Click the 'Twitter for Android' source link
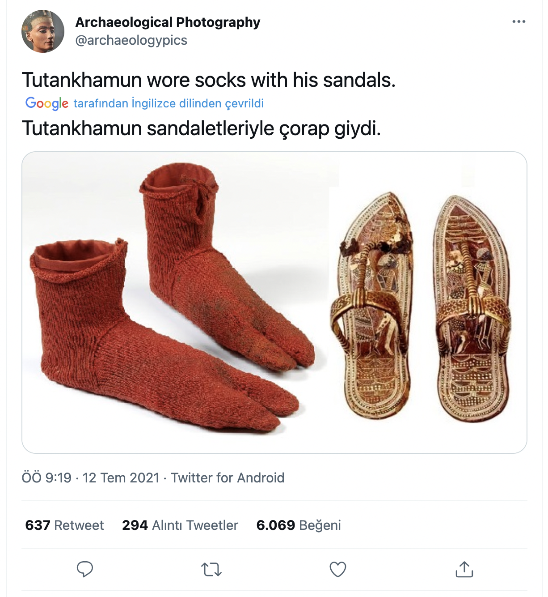 tap(228, 478)
